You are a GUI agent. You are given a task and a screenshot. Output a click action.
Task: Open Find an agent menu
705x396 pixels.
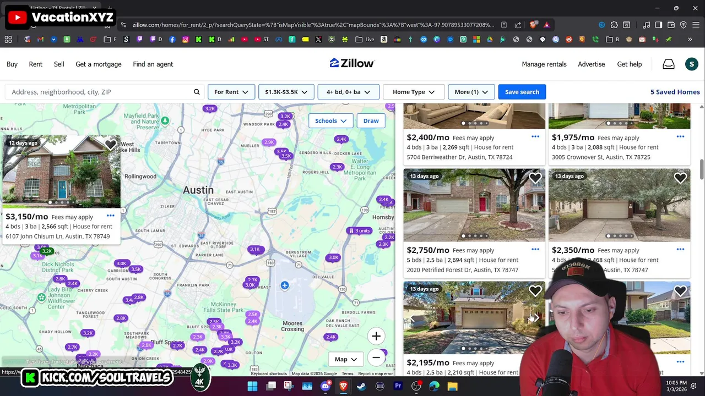point(153,64)
